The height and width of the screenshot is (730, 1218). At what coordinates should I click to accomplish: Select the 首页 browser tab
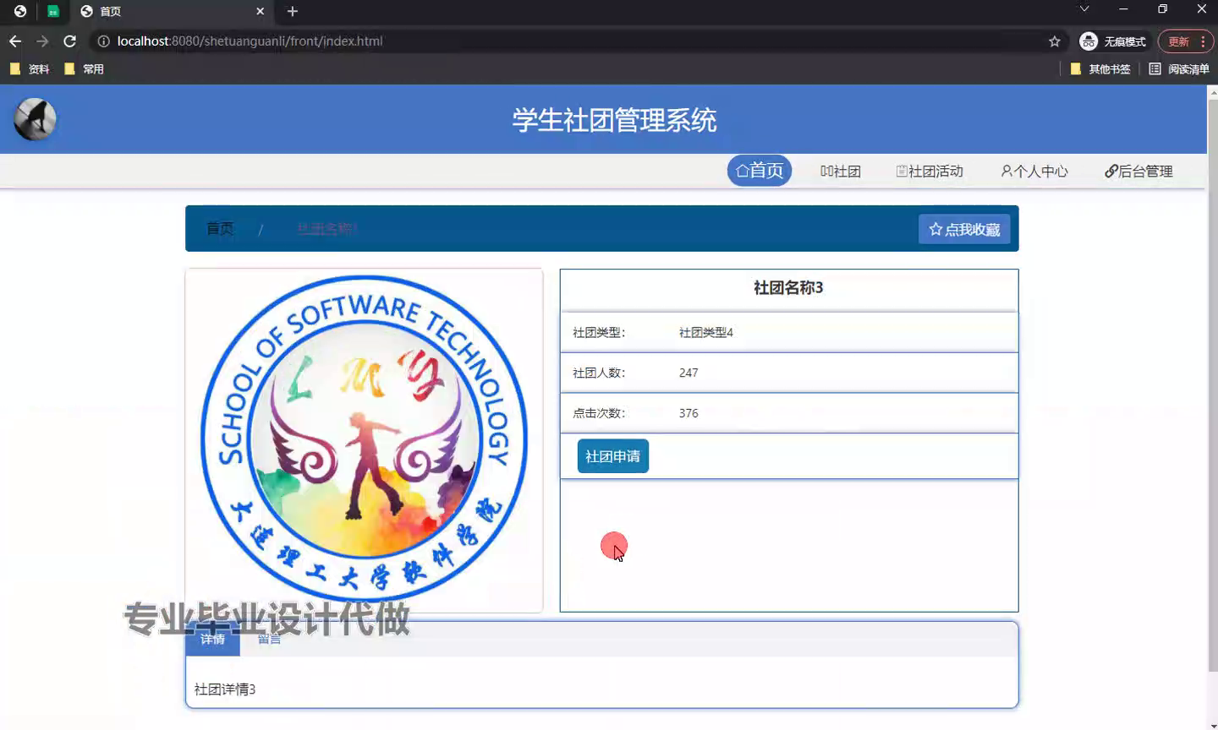173,11
